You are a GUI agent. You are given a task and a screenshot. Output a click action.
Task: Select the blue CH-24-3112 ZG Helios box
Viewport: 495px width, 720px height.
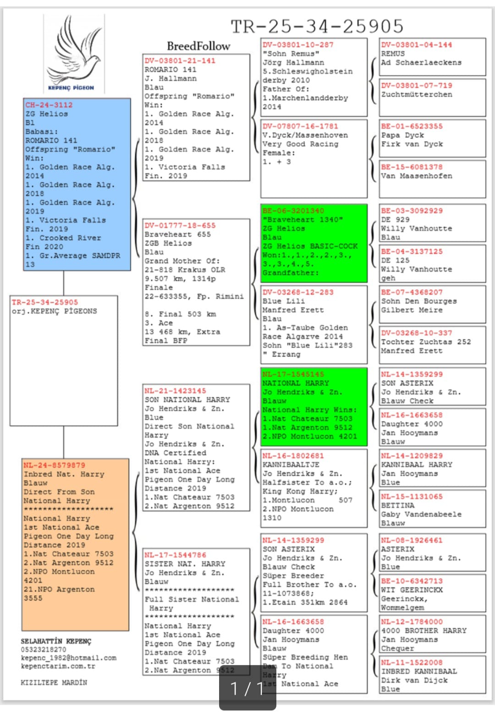[x=77, y=184]
